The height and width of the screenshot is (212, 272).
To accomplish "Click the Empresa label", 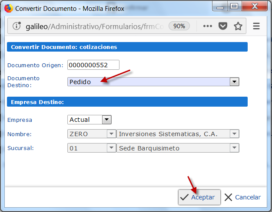I will (x=20, y=120).
